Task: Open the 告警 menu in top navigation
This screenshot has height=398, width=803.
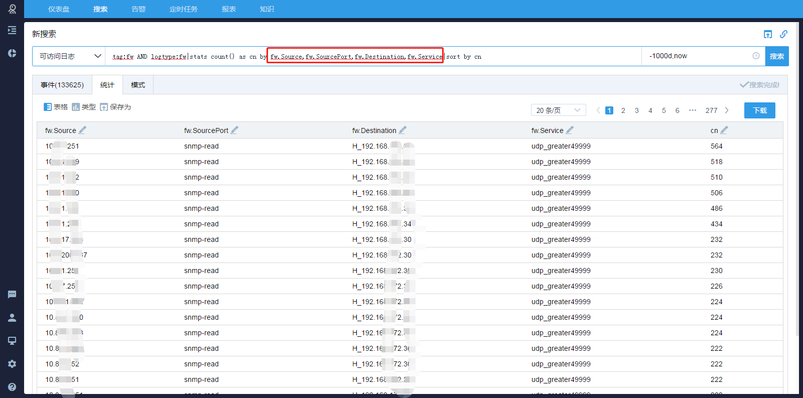Action: [139, 9]
